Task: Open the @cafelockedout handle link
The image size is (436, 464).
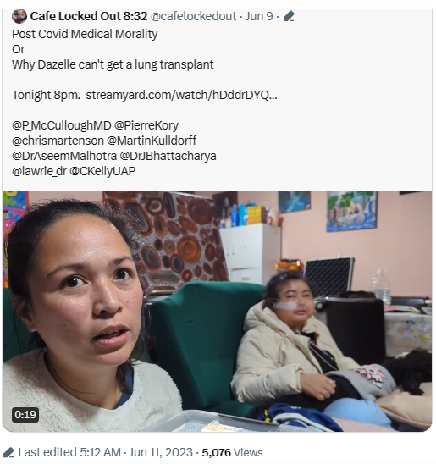Action: click(193, 16)
